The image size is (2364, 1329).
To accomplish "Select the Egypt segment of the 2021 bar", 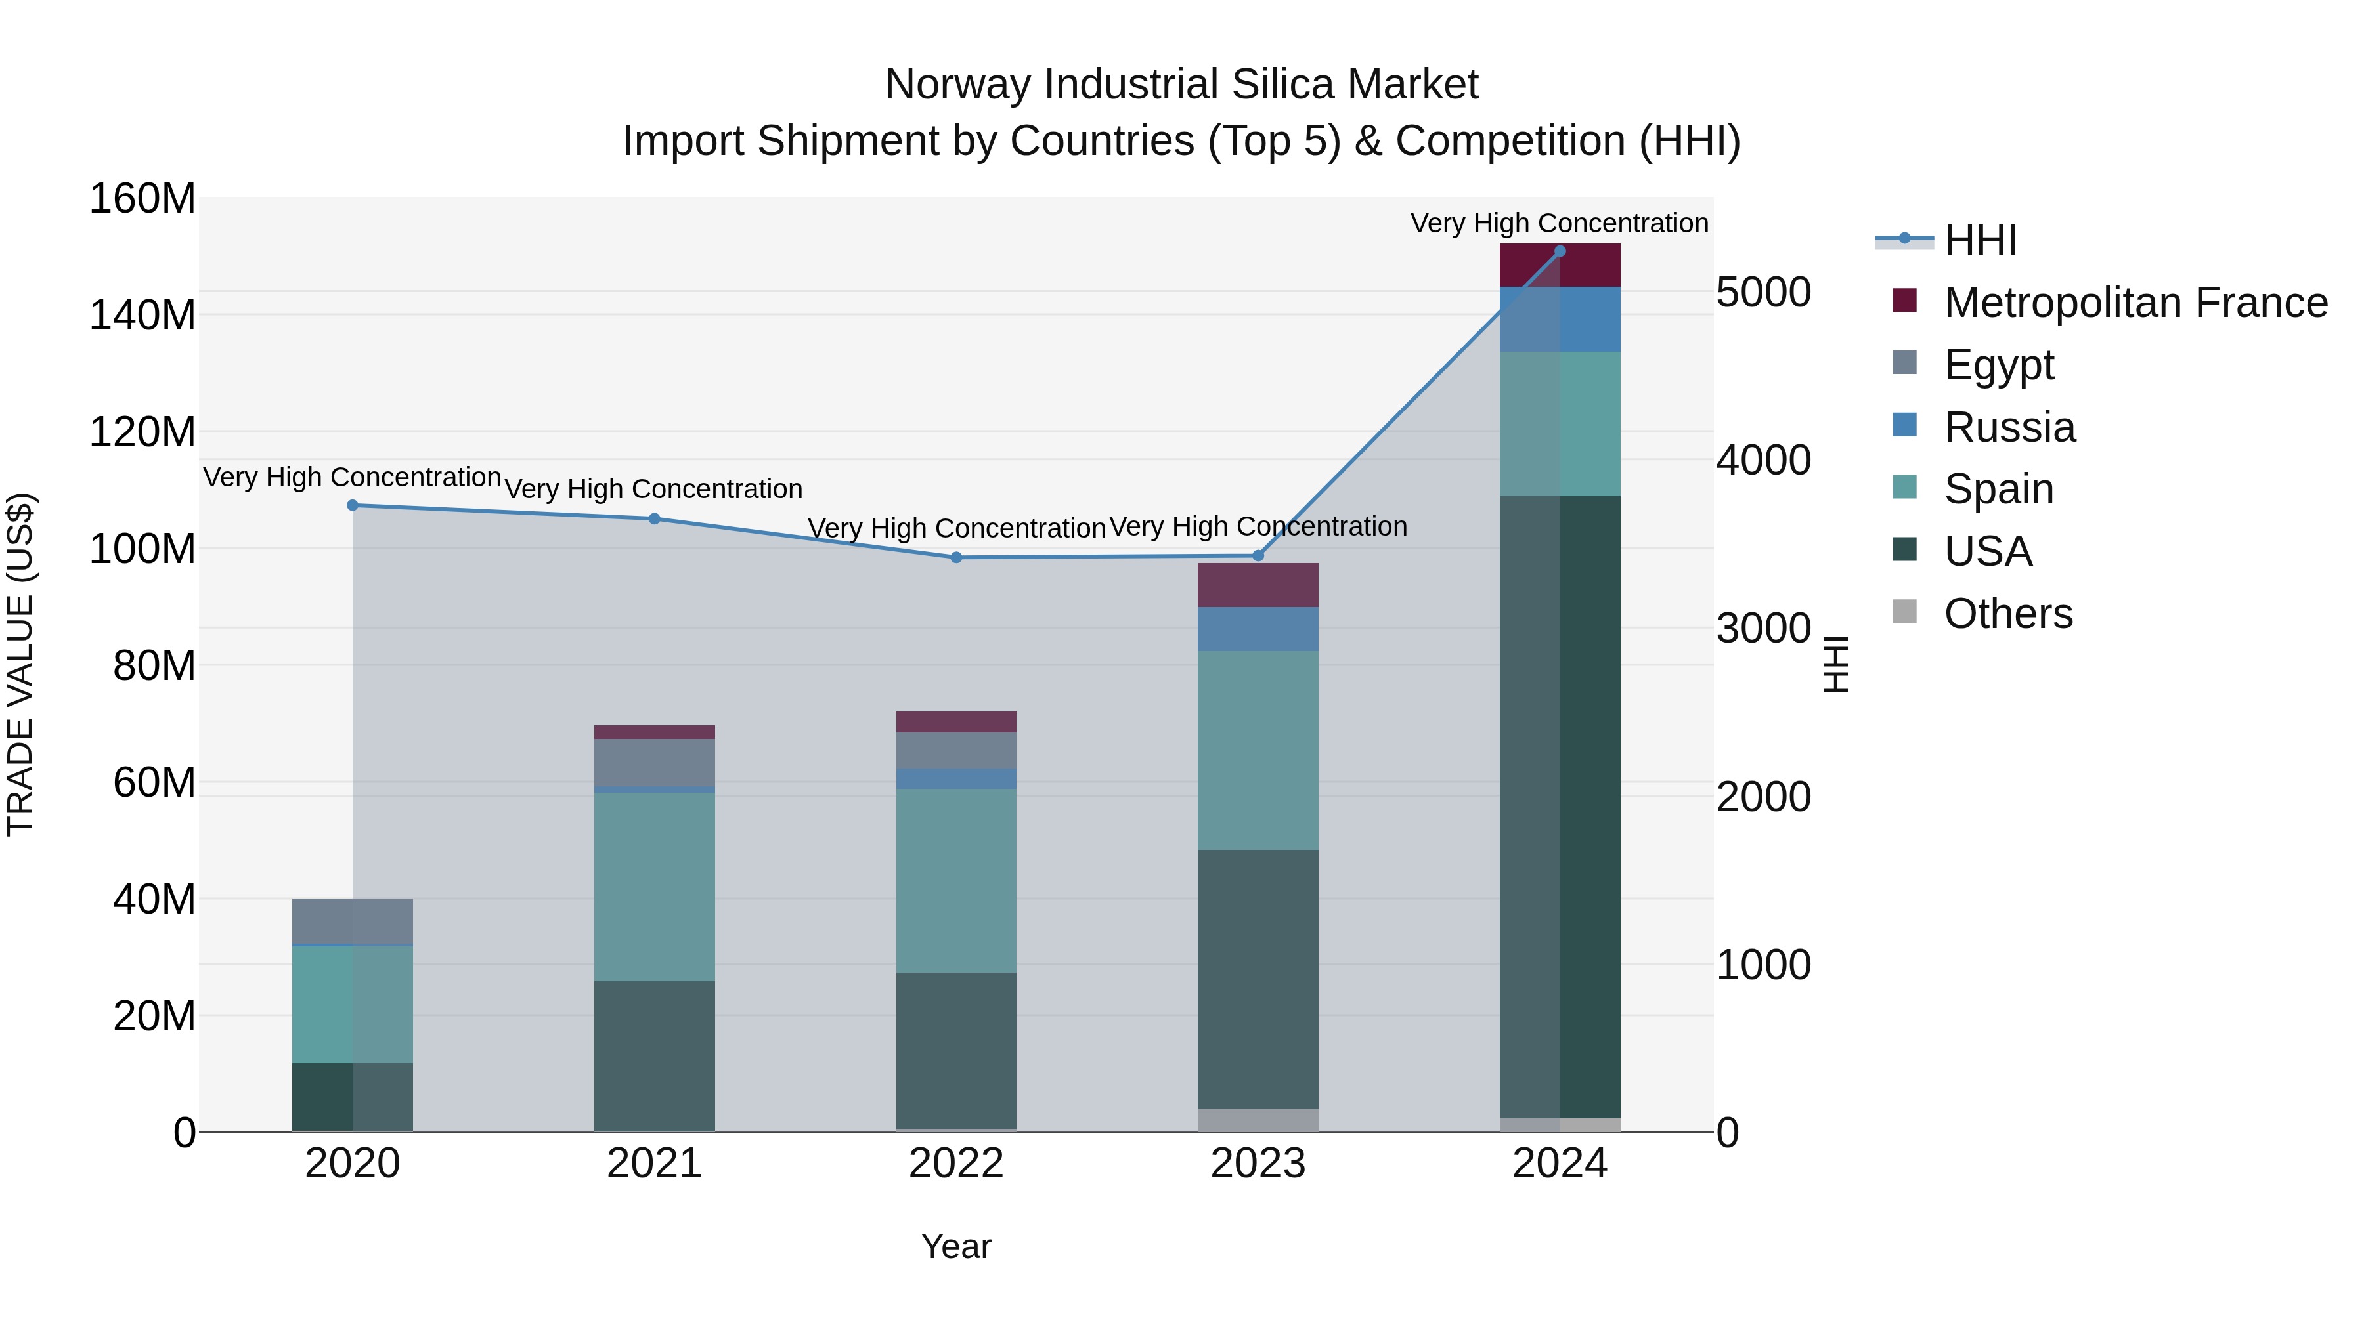I will 654,763.
